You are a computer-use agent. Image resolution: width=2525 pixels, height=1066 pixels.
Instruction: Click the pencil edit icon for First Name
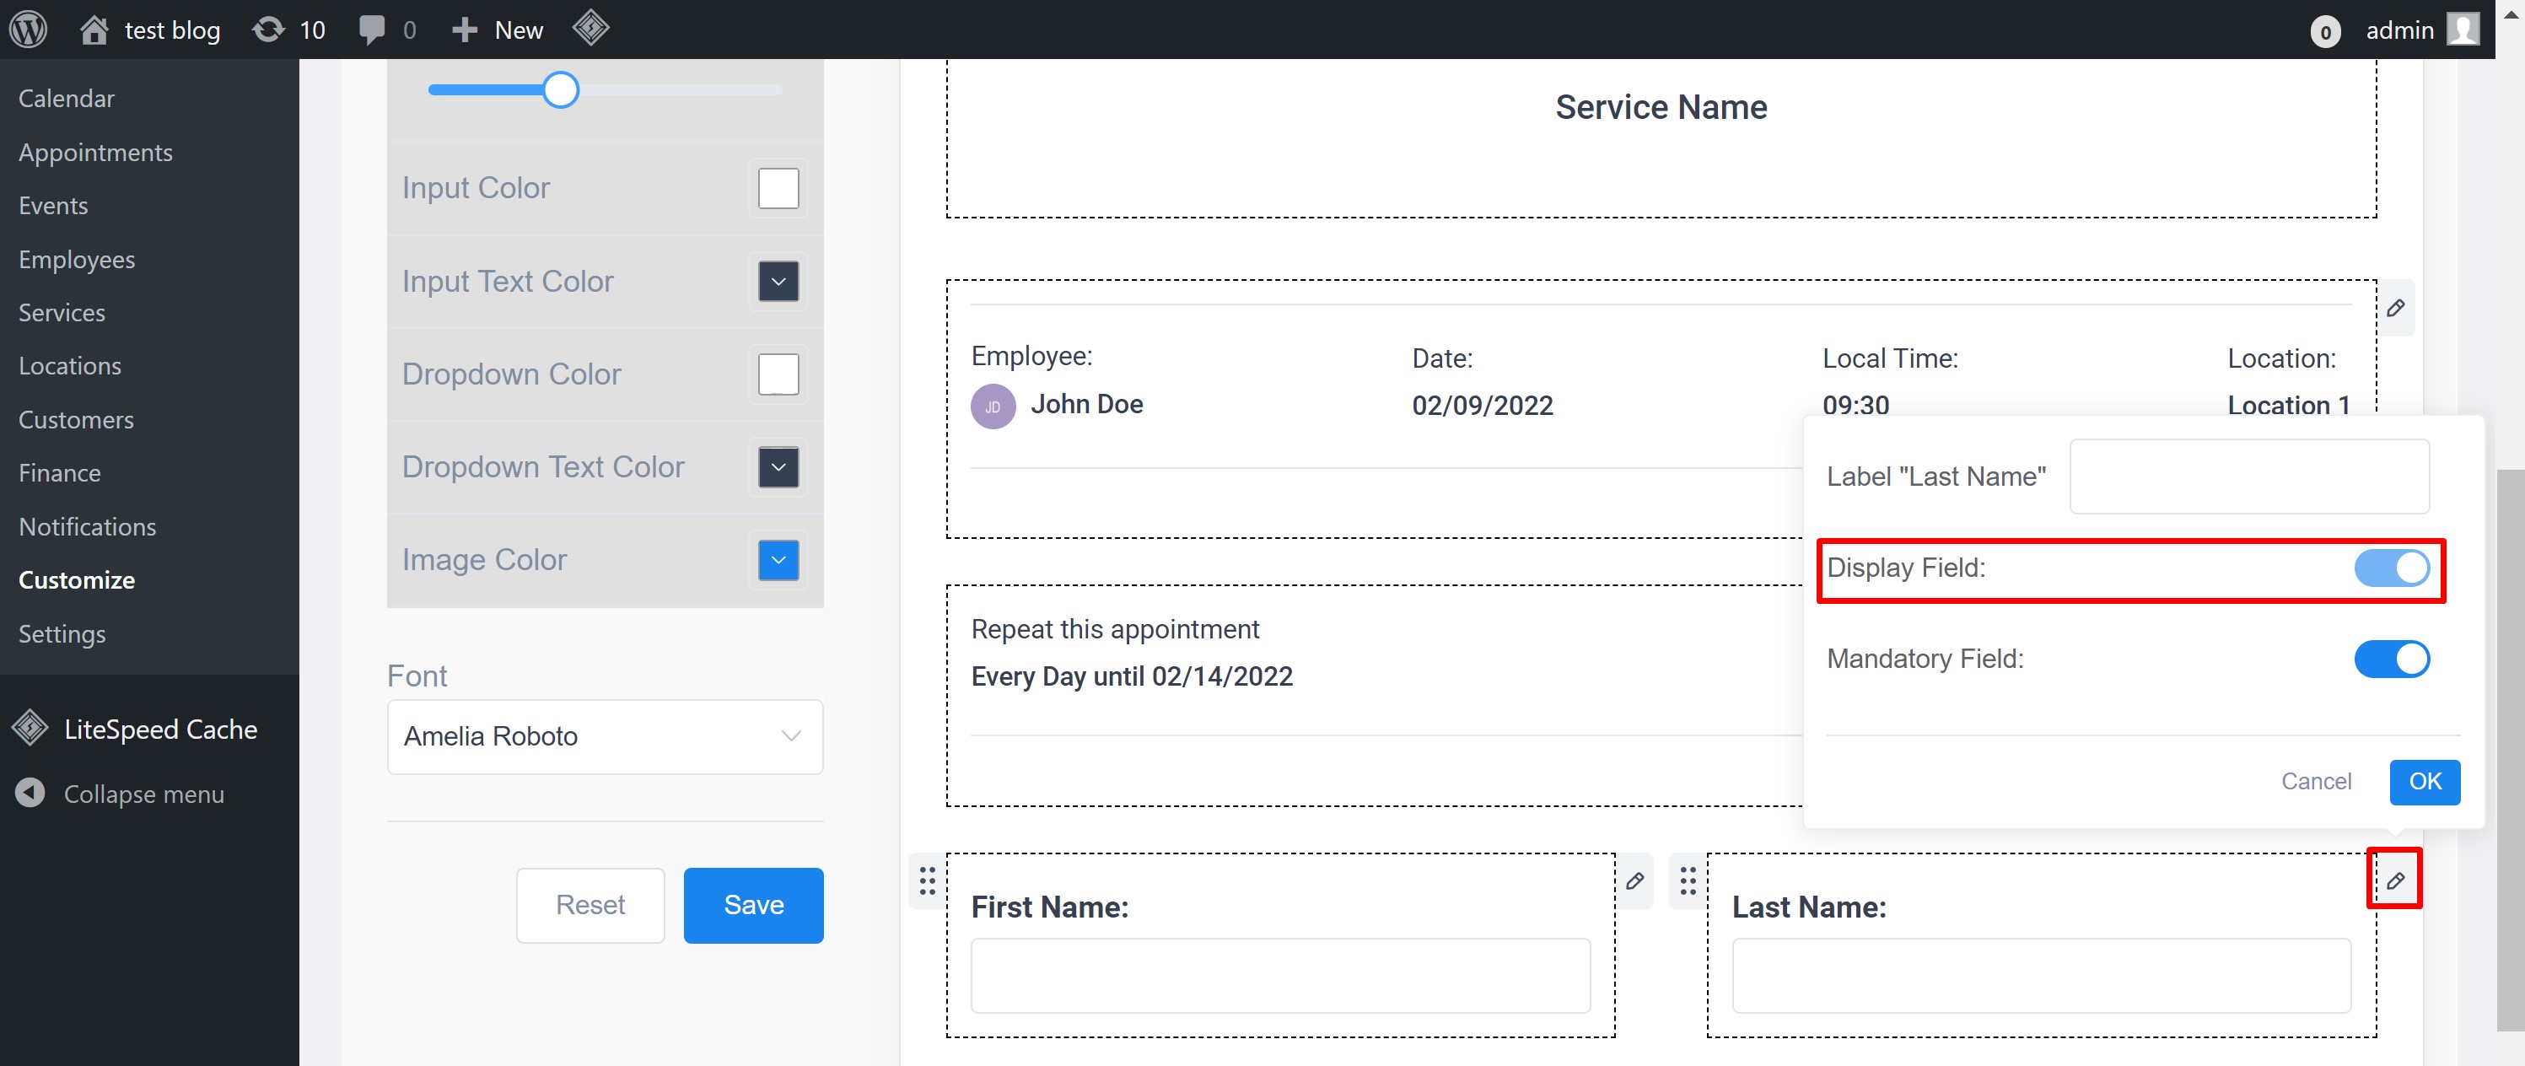coord(1634,880)
